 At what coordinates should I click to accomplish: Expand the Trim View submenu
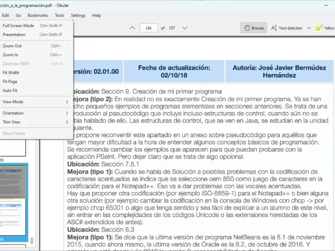tap(35, 122)
